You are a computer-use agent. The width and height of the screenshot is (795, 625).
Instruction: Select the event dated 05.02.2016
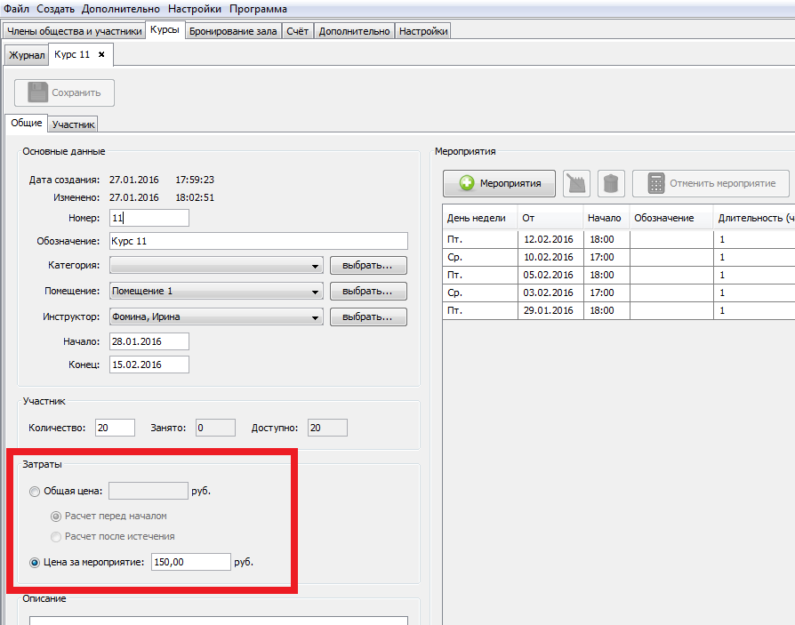[x=619, y=275]
